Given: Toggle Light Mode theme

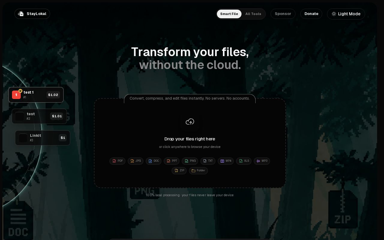Looking at the screenshot, I should pos(346,14).
